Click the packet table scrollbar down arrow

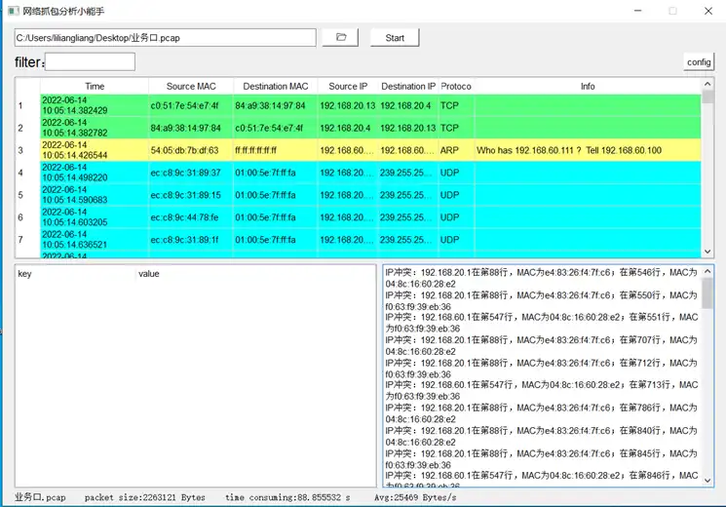point(708,251)
